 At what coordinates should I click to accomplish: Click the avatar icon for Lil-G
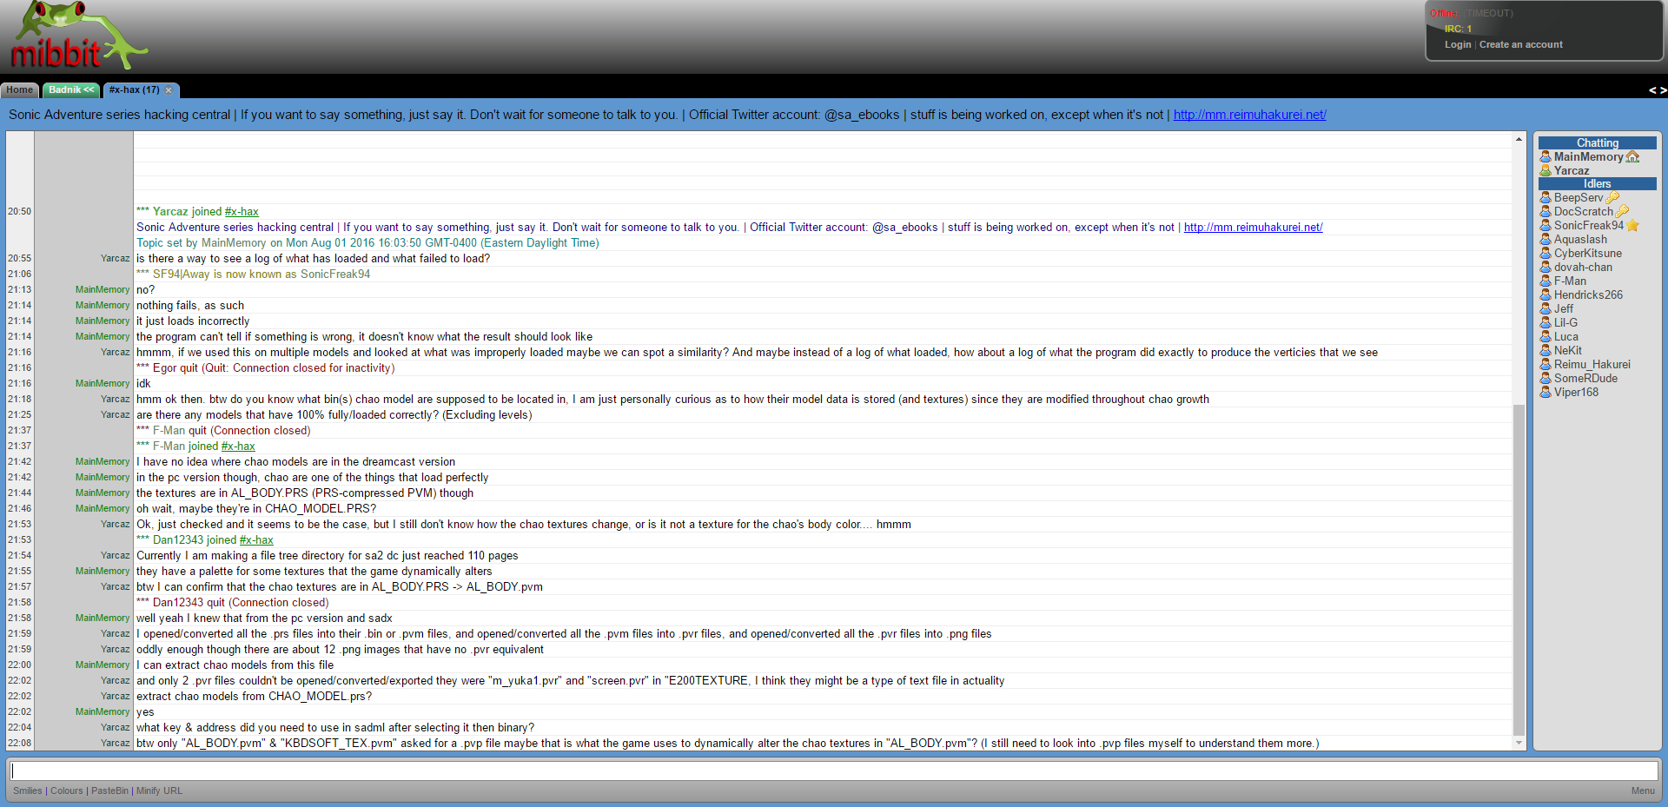(x=1546, y=323)
